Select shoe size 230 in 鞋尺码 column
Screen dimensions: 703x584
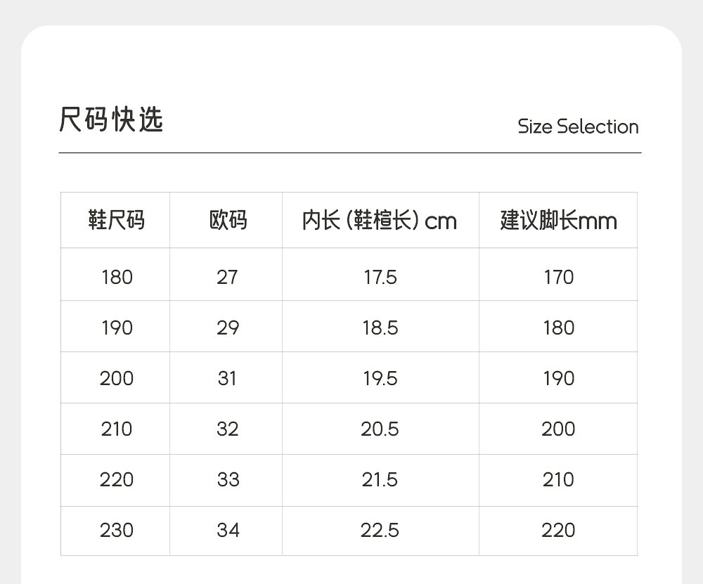point(117,530)
